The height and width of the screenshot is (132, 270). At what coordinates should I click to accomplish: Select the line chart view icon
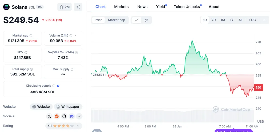pos(136,20)
